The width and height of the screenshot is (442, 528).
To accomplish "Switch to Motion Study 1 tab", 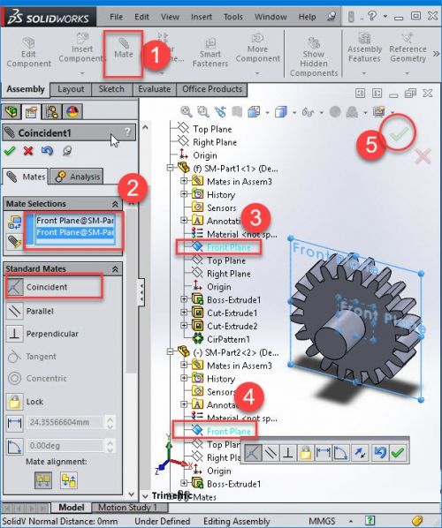I will 127,507.
